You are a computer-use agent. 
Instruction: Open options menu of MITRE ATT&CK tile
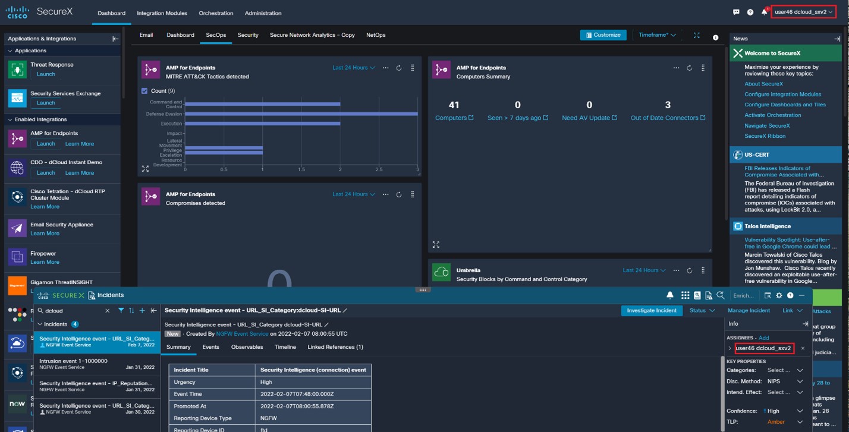pyautogui.click(x=385, y=68)
